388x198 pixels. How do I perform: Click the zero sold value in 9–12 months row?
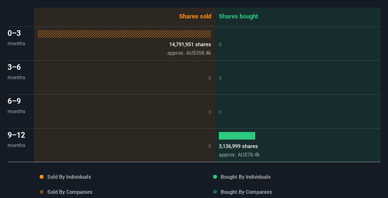click(x=210, y=147)
